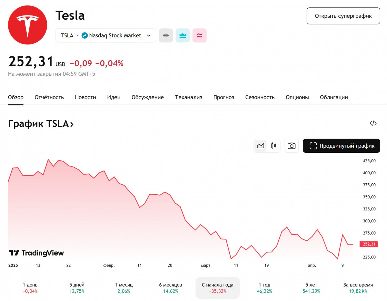
Task: Click the pink approximately-equal badge icon
Action: (199, 35)
